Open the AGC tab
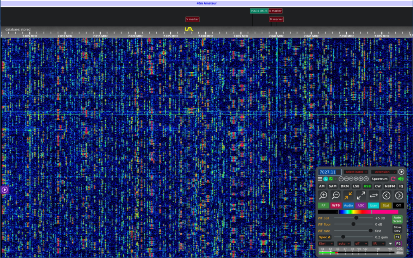 pyautogui.click(x=361, y=205)
